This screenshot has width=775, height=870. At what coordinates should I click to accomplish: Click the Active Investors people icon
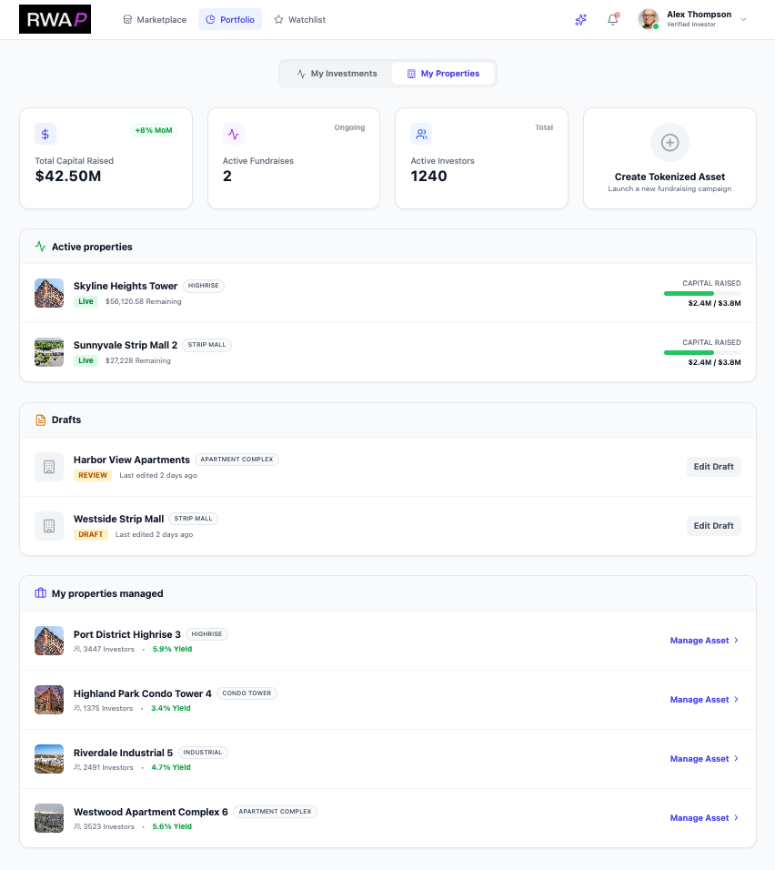tap(421, 134)
